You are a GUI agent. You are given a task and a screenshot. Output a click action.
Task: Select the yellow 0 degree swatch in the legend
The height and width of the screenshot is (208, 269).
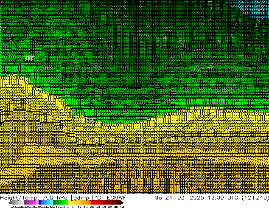tap(69, 202)
